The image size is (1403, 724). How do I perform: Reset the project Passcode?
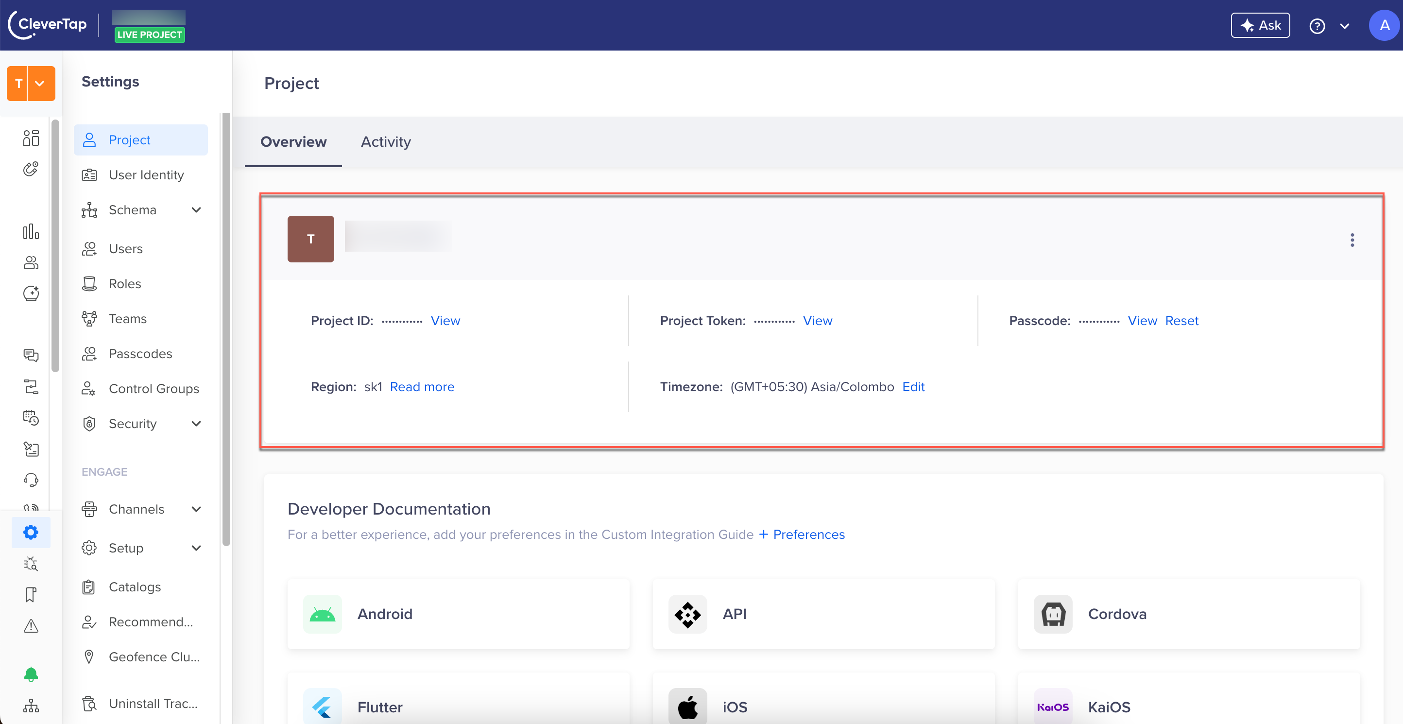(1181, 320)
